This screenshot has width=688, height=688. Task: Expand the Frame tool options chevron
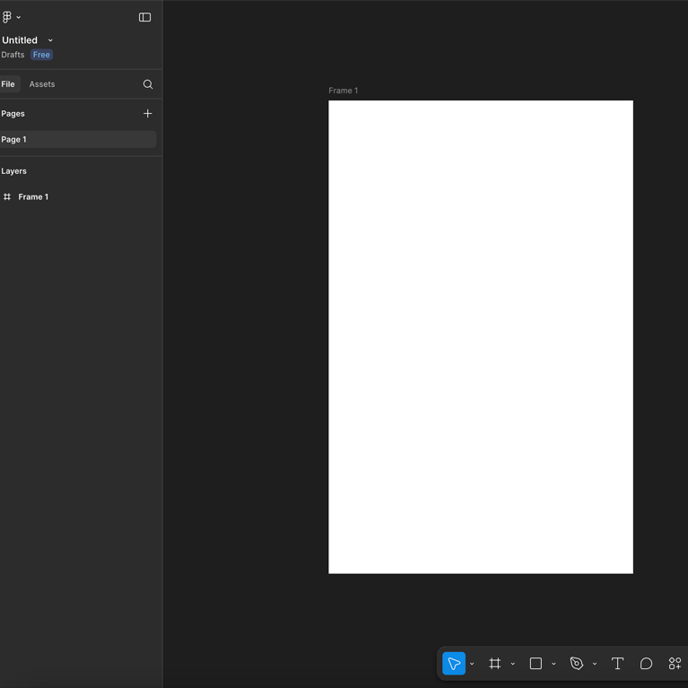click(x=513, y=665)
